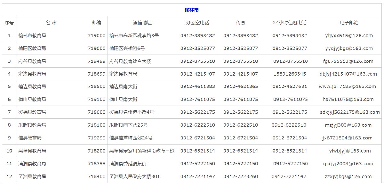
Task: Click the email www.jb_7185@163.com
Action: (x=348, y=86)
